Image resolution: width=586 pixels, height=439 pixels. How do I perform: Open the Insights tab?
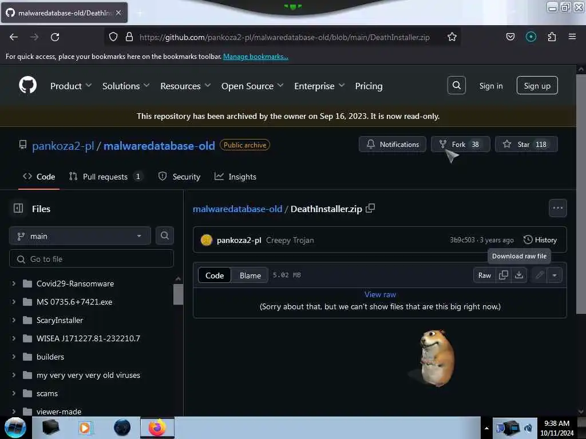coord(235,177)
